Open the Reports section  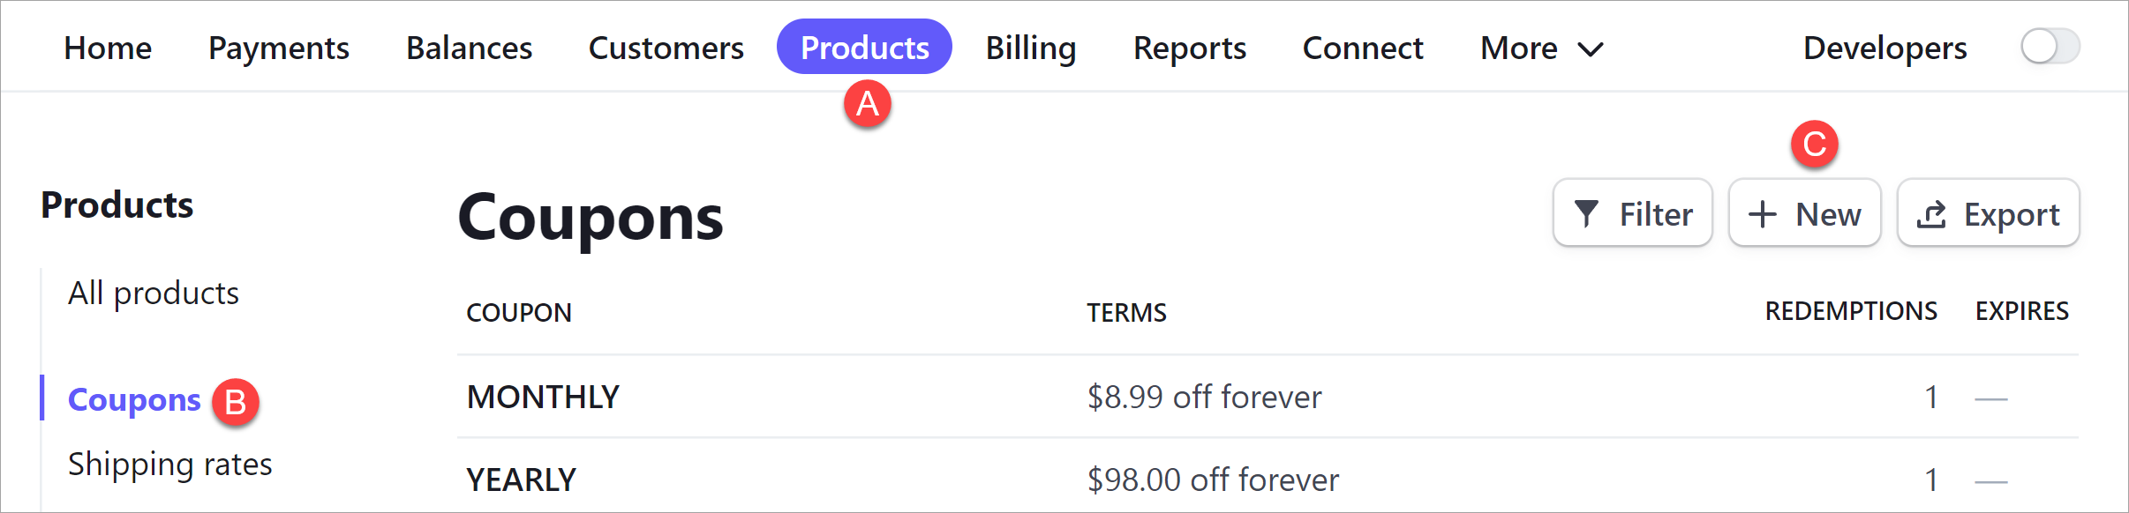pyautogui.click(x=1189, y=48)
